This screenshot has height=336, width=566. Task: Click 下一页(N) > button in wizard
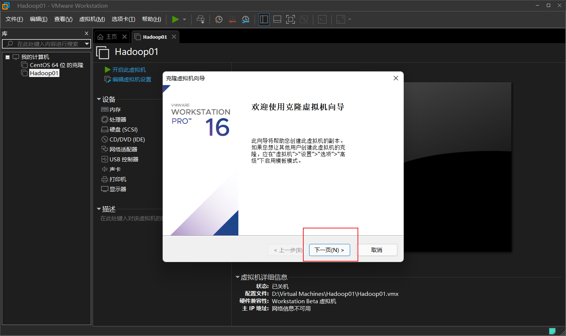(x=329, y=250)
